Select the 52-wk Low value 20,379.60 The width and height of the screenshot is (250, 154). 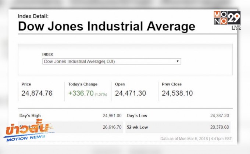(x=219, y=127)
